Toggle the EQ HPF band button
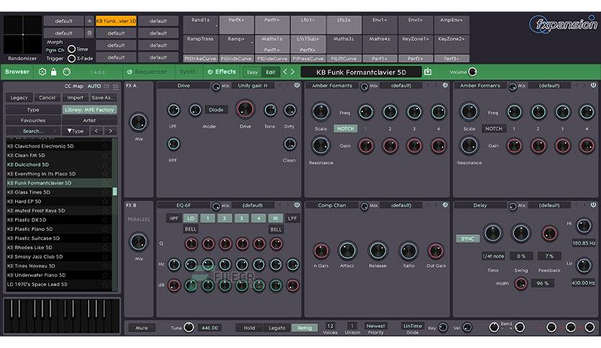The image size is (601, 348). click(174, 218)
